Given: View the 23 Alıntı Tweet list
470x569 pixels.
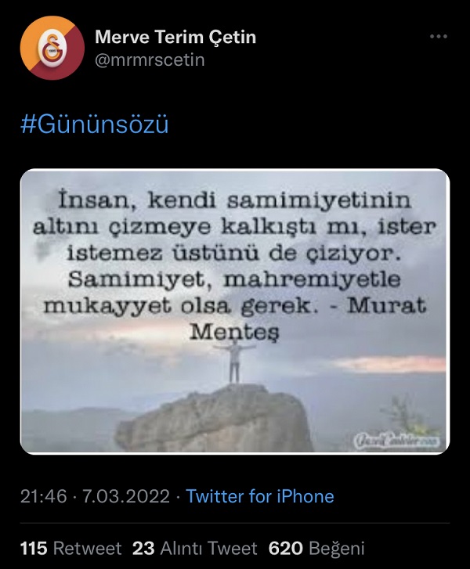Looking at the screenshot, I should click(x=195, y=548).
